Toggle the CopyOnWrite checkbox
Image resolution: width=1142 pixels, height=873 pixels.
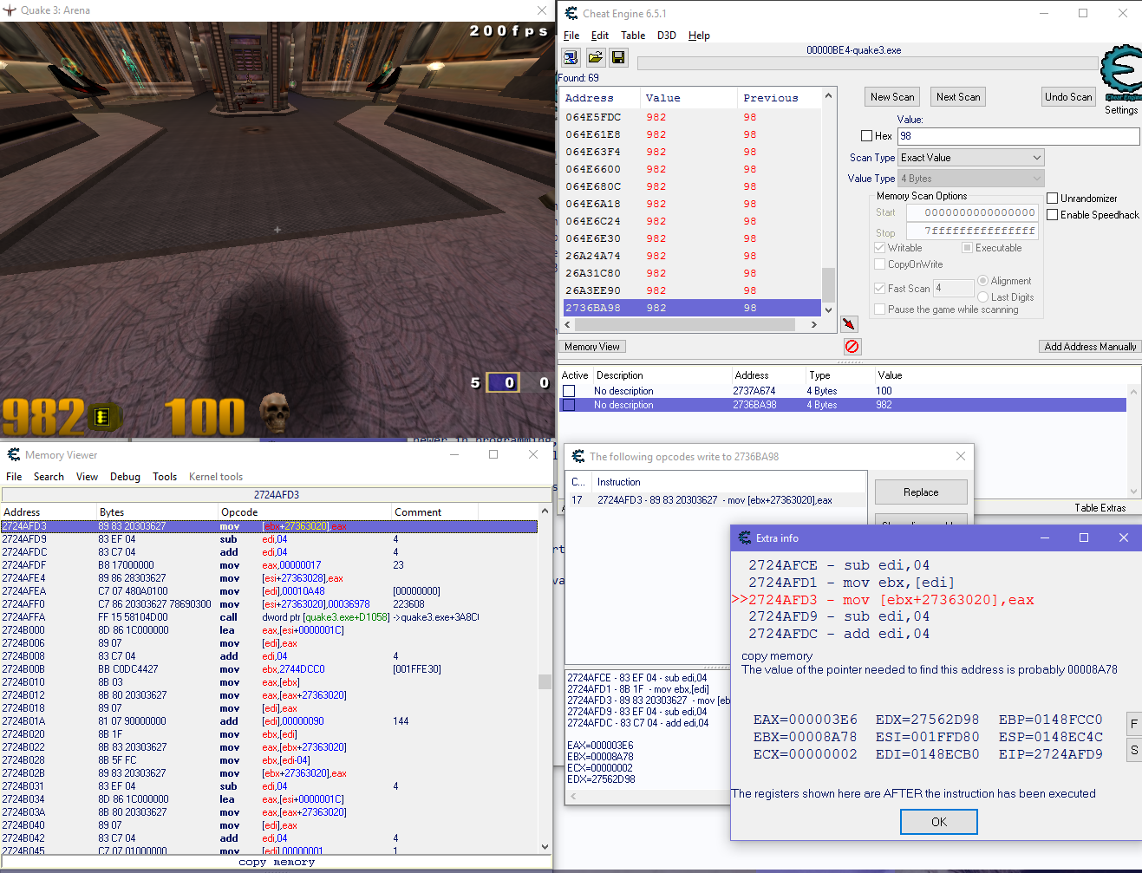[879, 264]
